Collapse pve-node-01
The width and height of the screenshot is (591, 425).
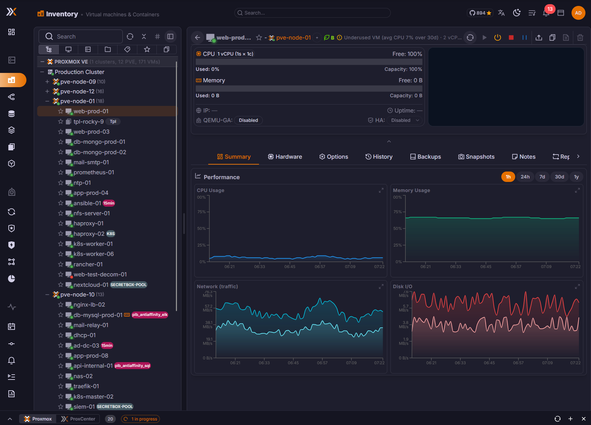click(x=47, y=101)
